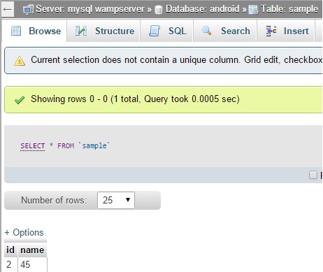
Task: Sort by the name column header
Action: tap(32, 250)
